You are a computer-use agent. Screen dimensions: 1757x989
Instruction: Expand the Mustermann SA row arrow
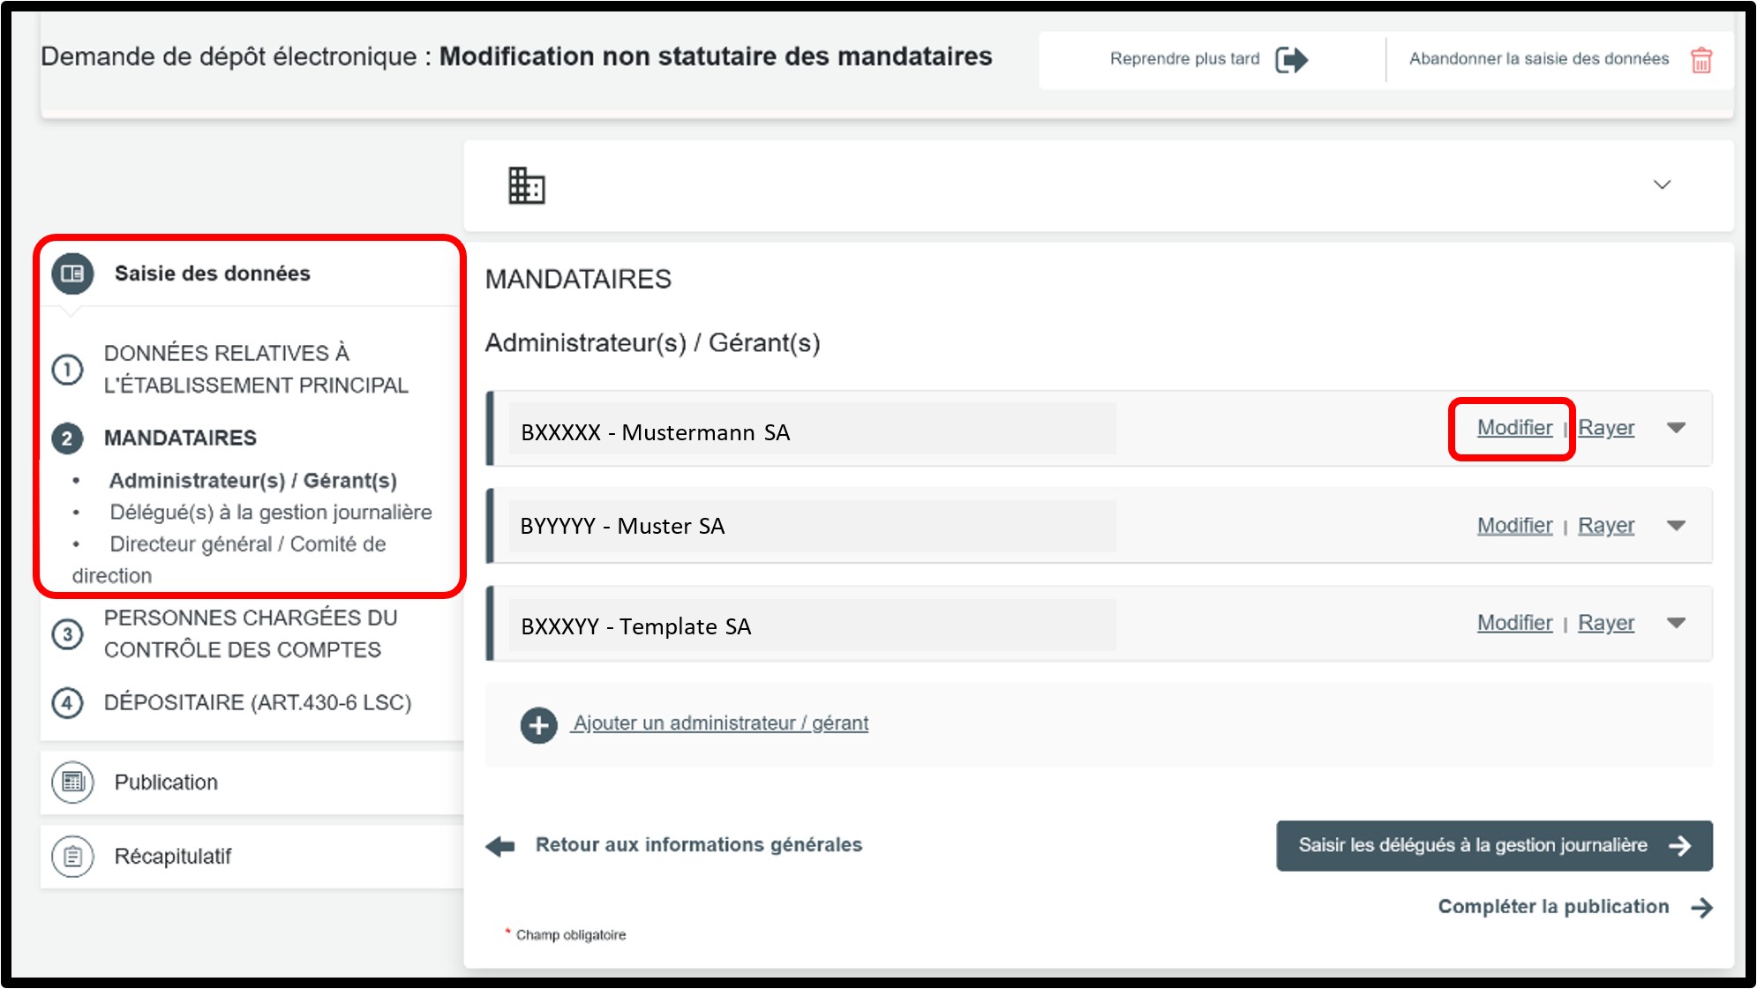point(1676,428)
